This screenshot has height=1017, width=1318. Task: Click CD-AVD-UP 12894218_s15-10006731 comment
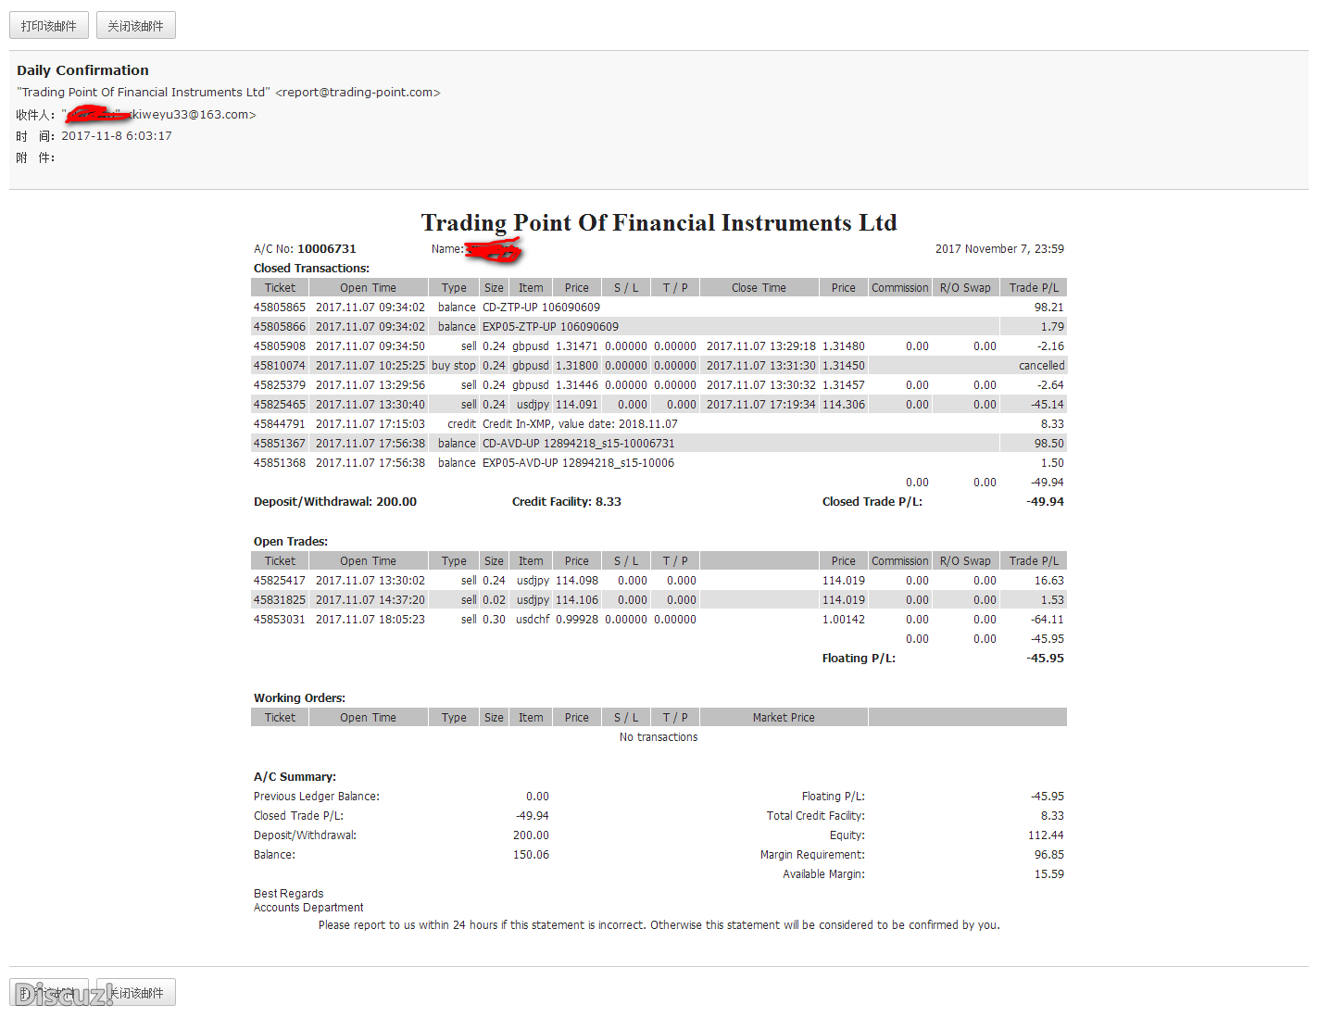point(578,444)
